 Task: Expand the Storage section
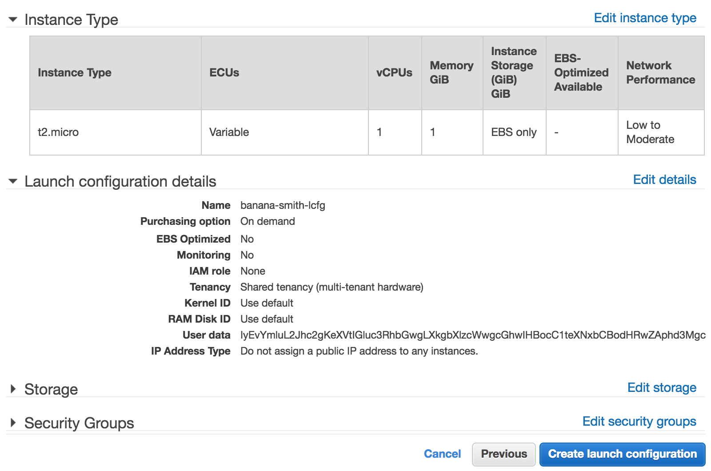tap(13, 389)
